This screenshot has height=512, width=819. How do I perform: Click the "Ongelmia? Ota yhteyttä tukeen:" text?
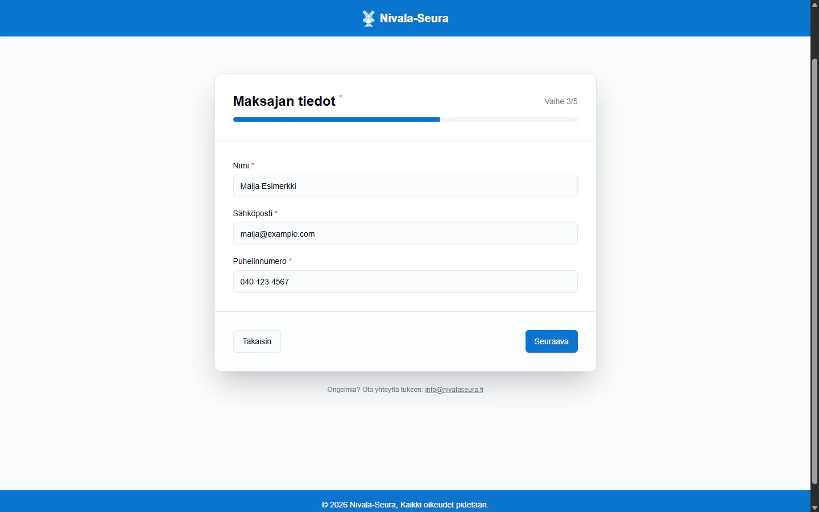375,390
